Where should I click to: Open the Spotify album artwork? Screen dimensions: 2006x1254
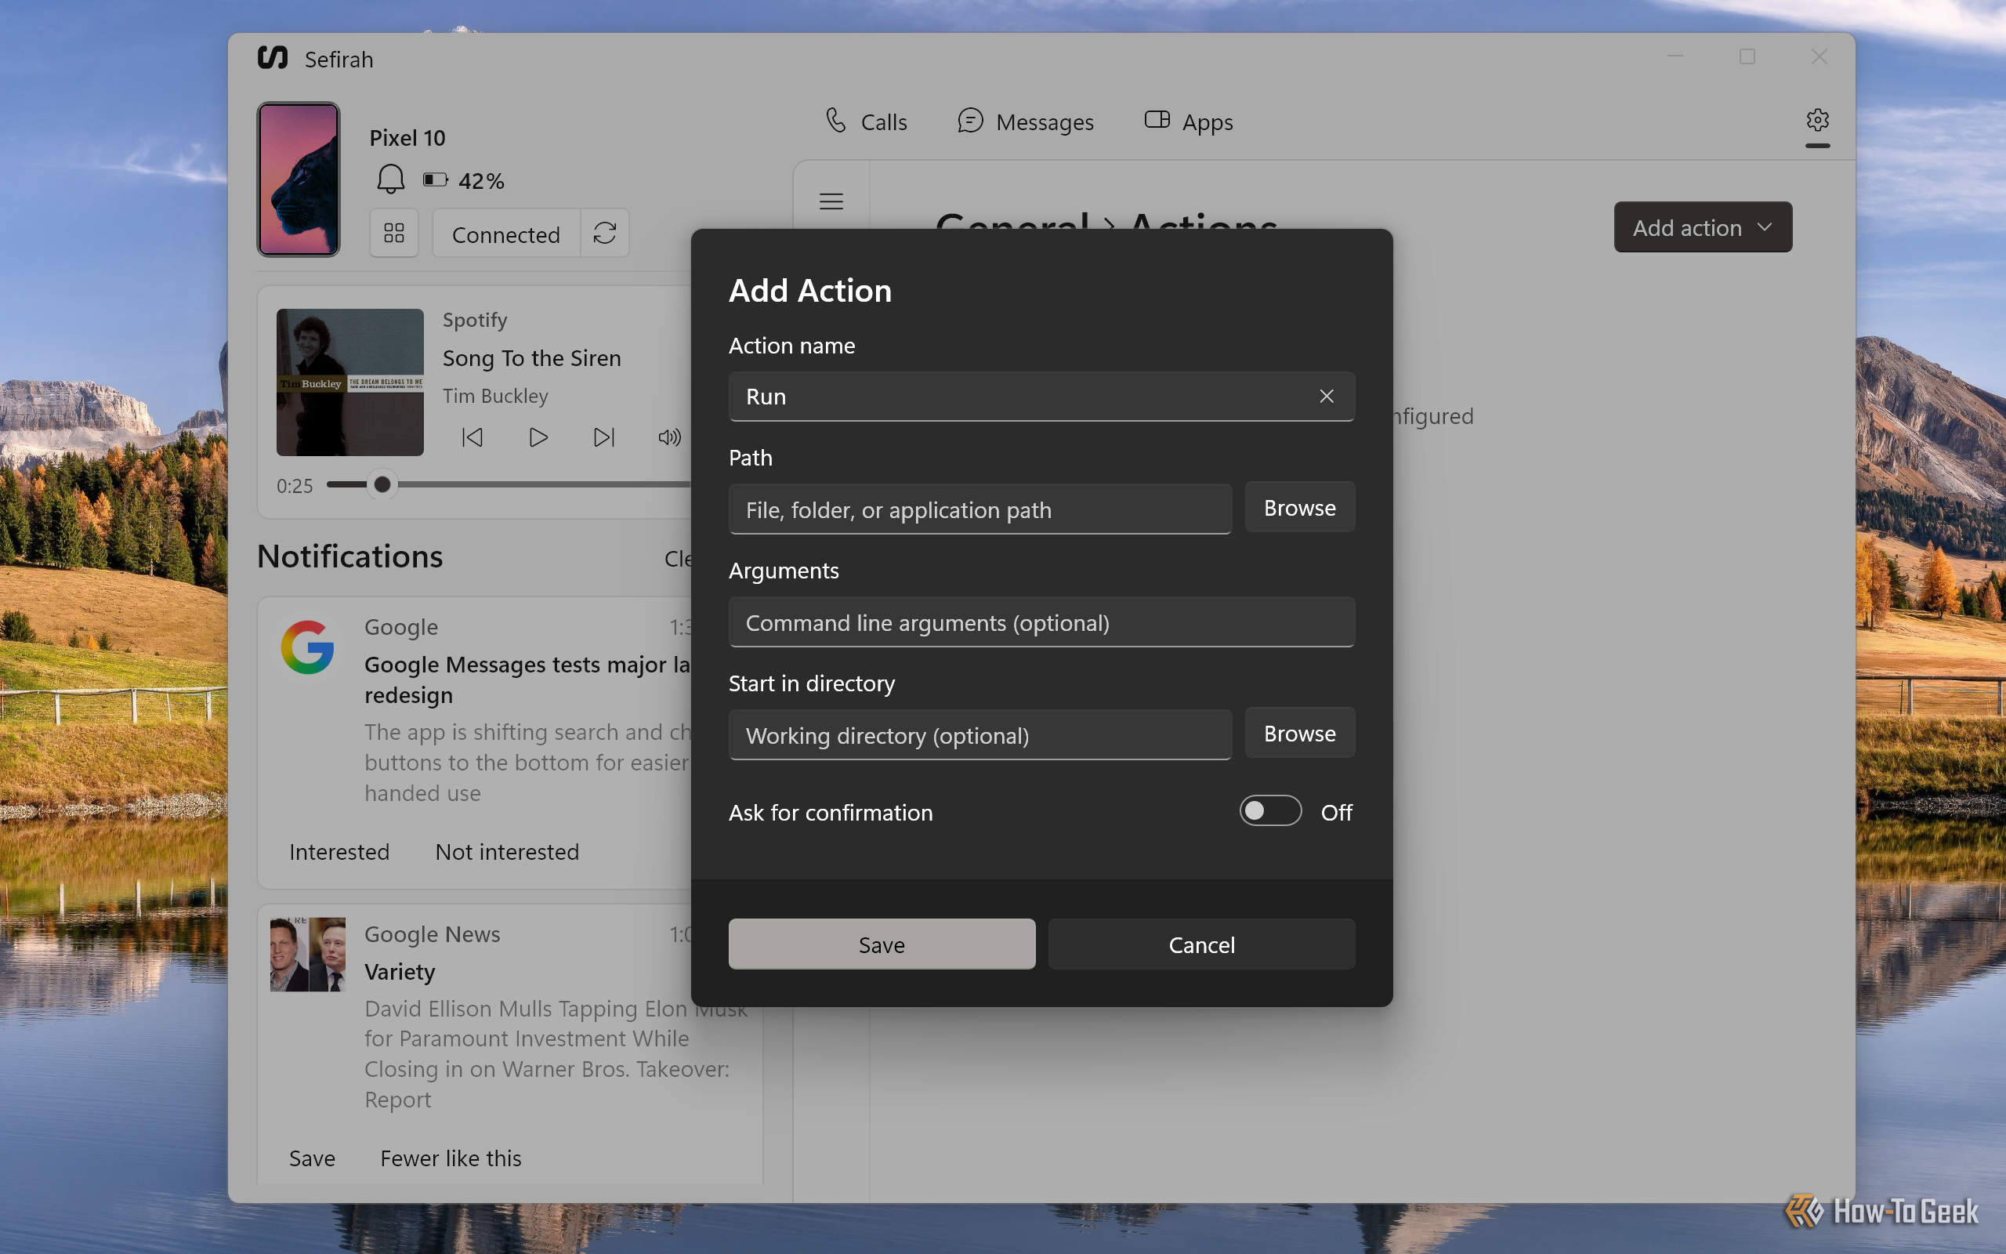349,382
